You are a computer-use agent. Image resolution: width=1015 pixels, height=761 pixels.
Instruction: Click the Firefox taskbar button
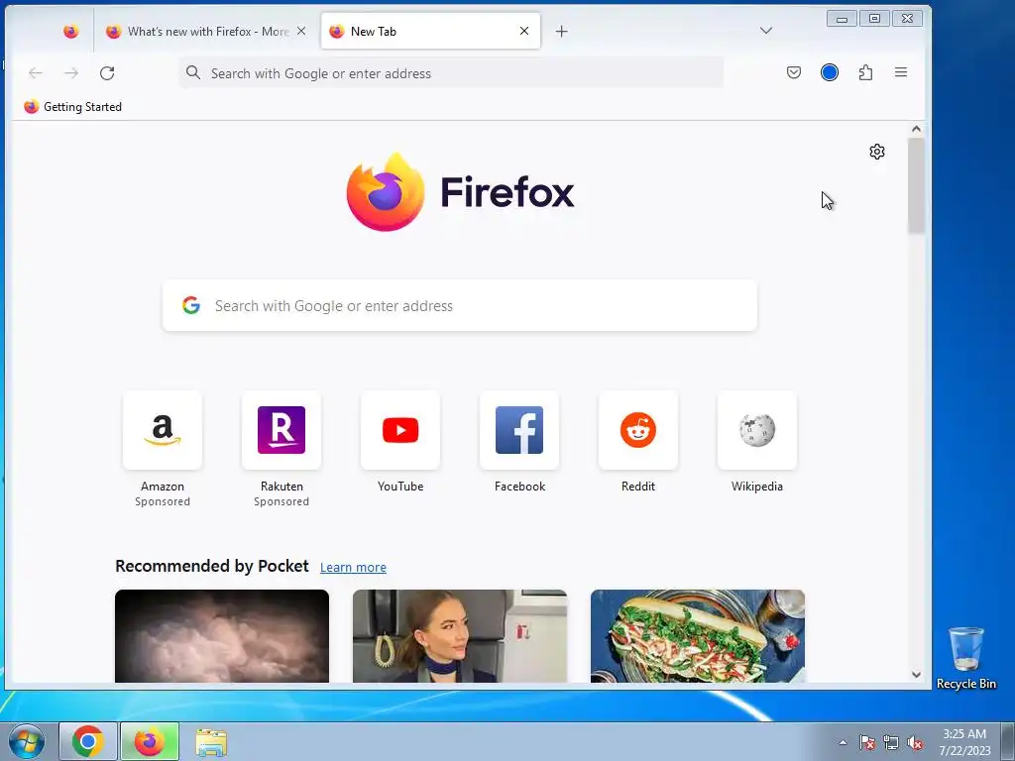[x=150, y=741]
